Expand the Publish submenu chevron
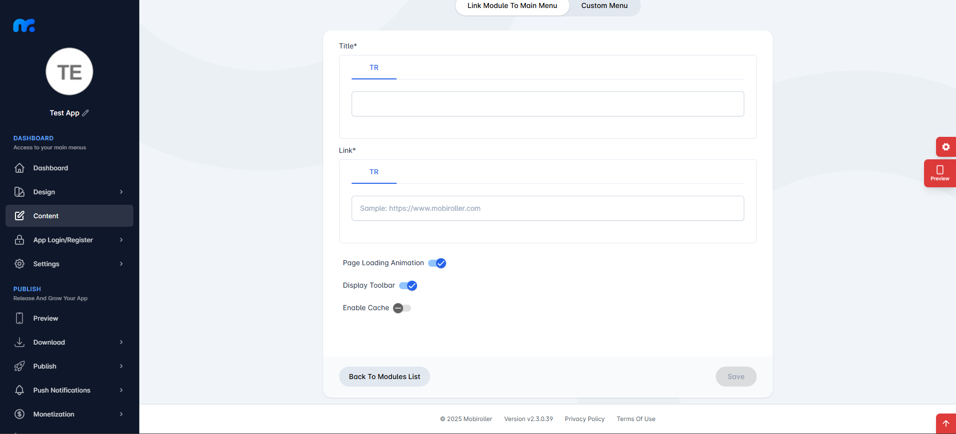Viewport: 956px width, 434px height. click(x=121, y=366)
